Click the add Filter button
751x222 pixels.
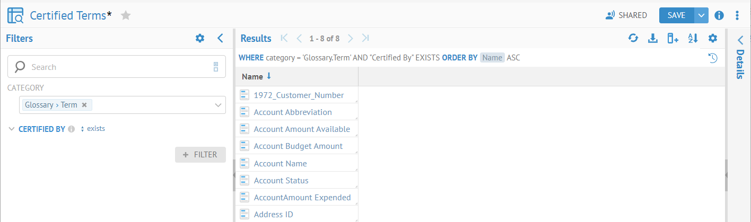[x=200, y=155]
